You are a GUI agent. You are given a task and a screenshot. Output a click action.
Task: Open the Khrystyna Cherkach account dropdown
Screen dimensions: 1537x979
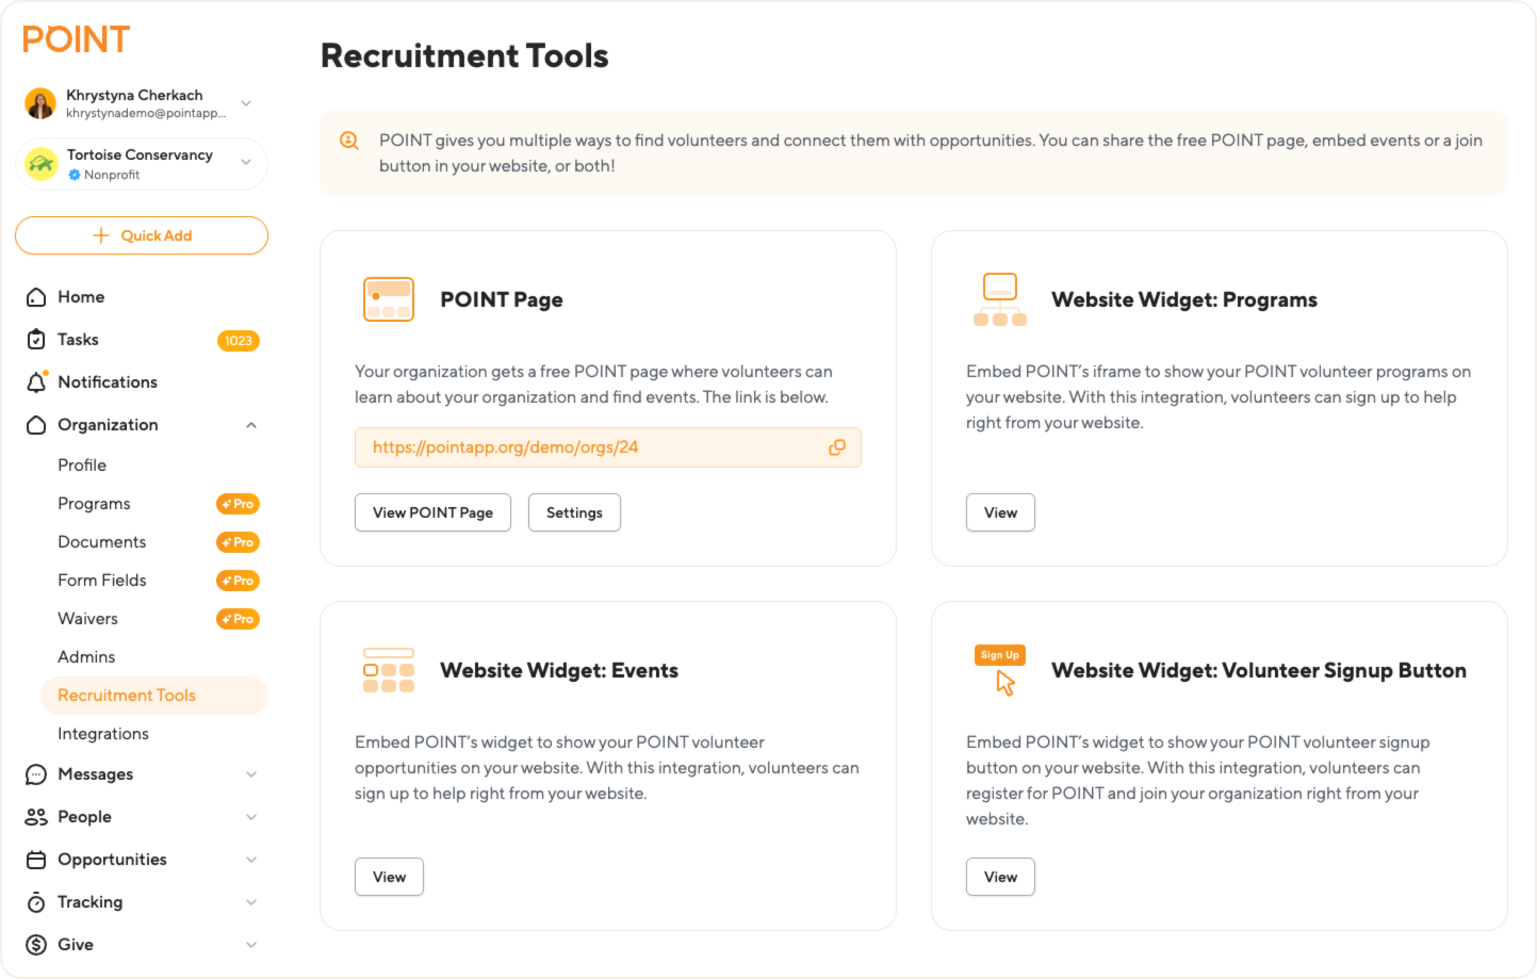pyautogui.click(x=246, y=103)
